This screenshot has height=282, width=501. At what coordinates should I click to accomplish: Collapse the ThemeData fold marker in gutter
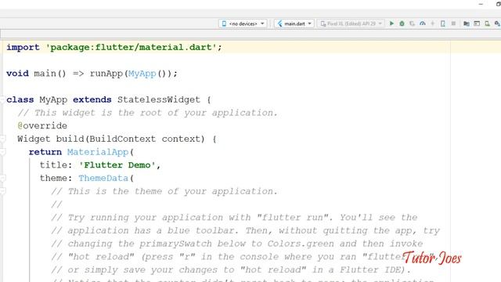coord(2,178)
